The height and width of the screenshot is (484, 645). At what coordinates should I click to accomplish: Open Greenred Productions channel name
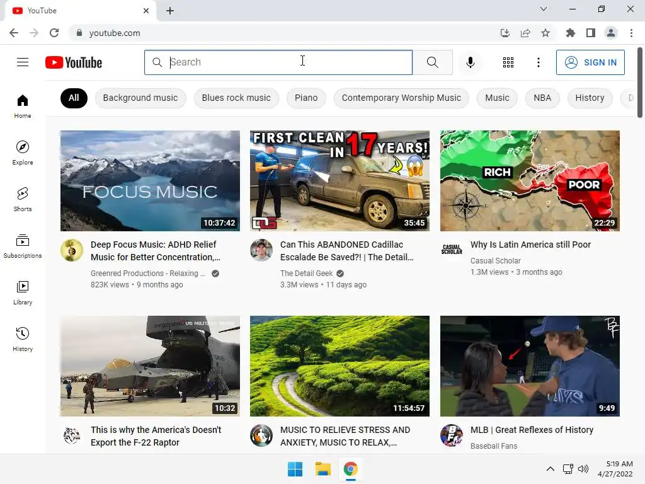[147, 274]
